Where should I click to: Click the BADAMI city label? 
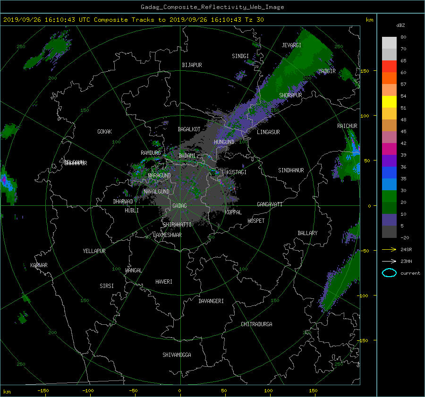[x=187, y=156]
